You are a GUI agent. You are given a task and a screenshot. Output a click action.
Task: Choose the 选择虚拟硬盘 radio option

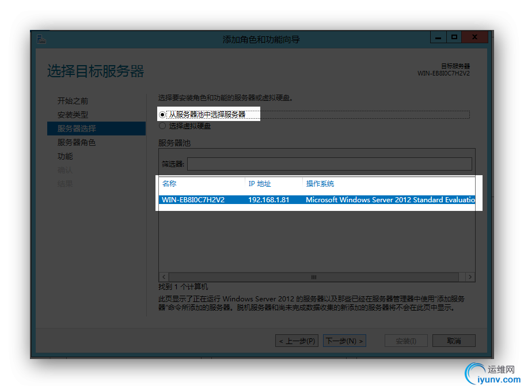coord(162,126)
